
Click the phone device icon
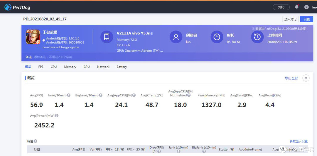pos(107,37)
